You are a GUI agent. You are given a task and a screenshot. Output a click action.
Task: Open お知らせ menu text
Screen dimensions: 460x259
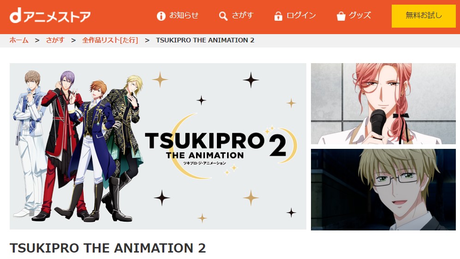pyautogui.click(x=184, y=15)
